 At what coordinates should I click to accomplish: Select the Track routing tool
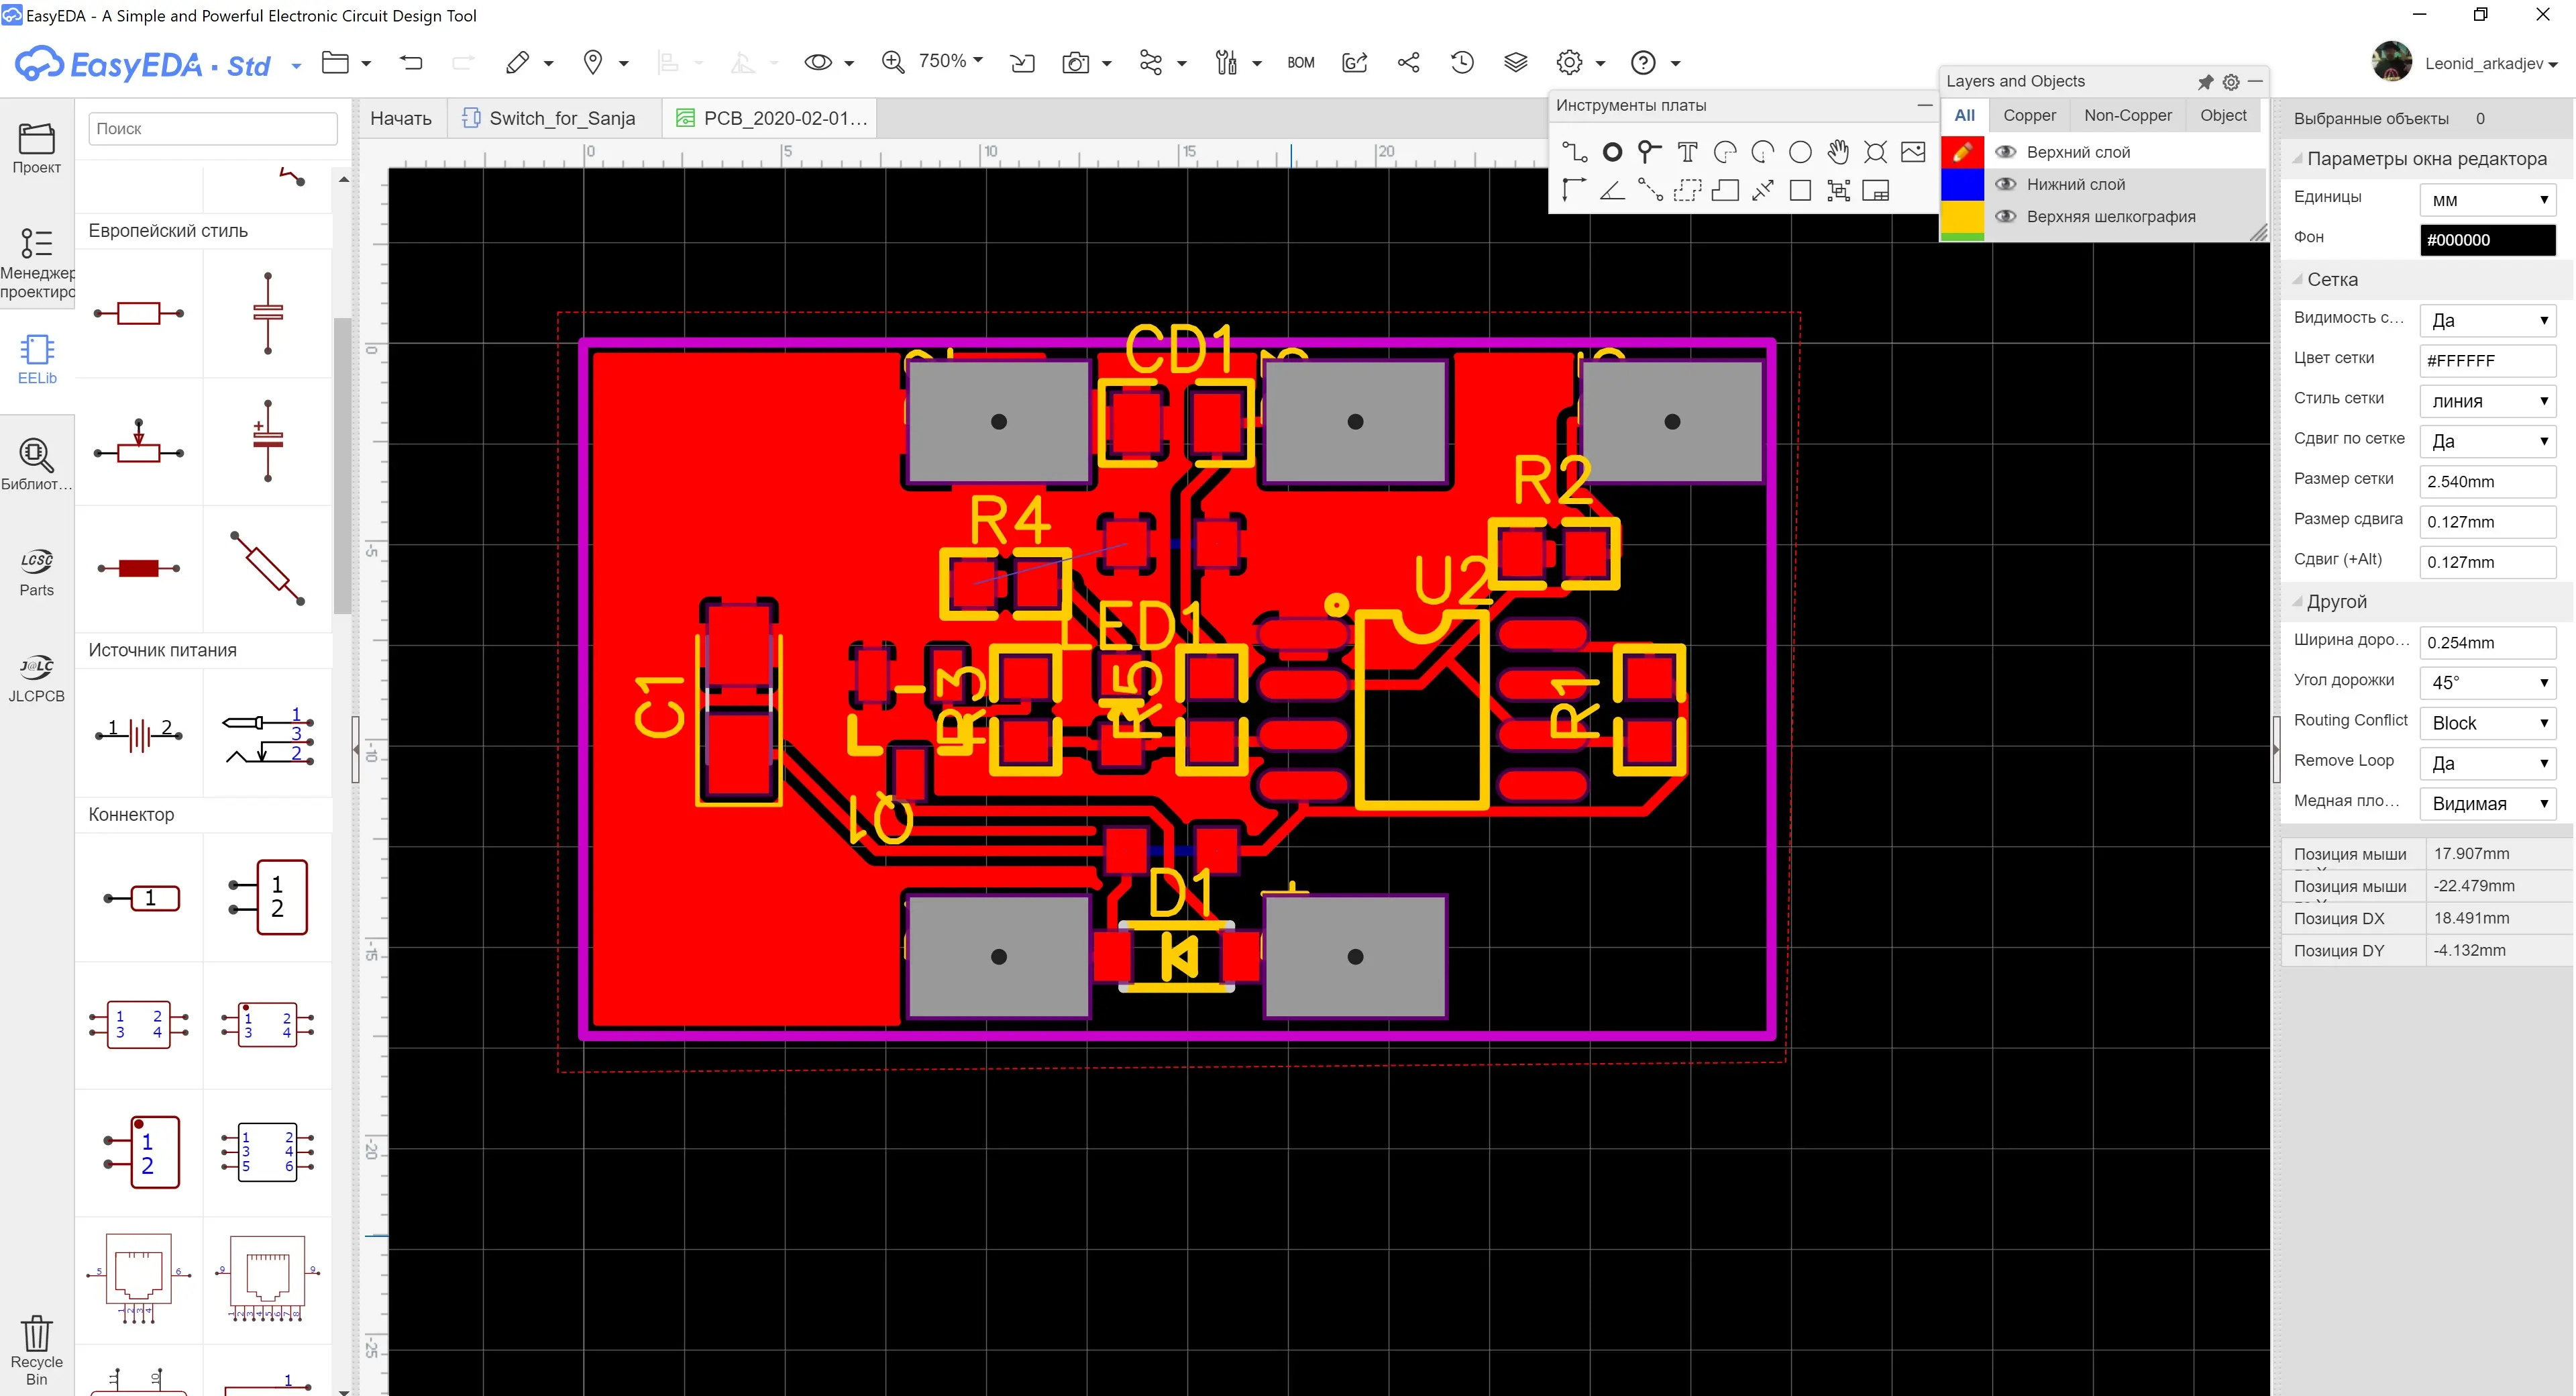pyautogui.click(x=1574, y=152)
